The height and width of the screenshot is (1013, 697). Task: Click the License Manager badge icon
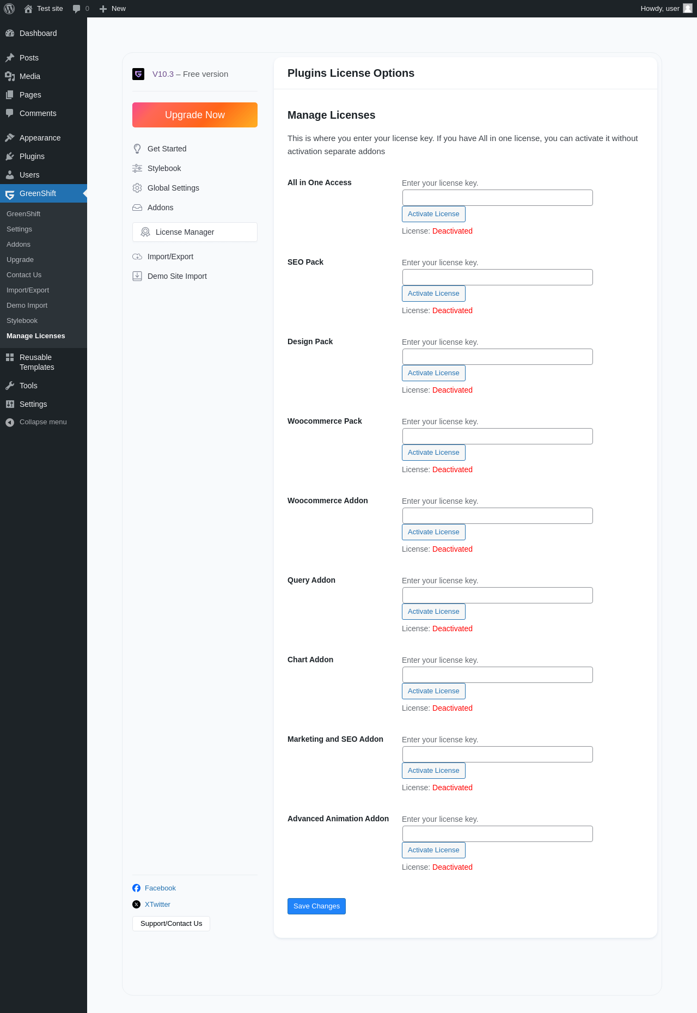point(145,232)
